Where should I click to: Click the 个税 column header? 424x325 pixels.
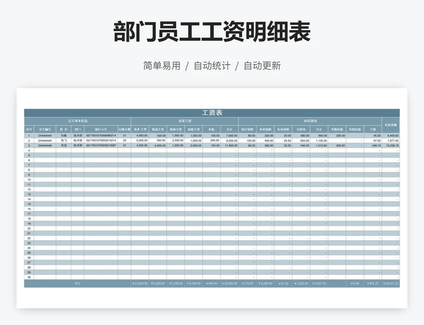(x=373, y=129)
